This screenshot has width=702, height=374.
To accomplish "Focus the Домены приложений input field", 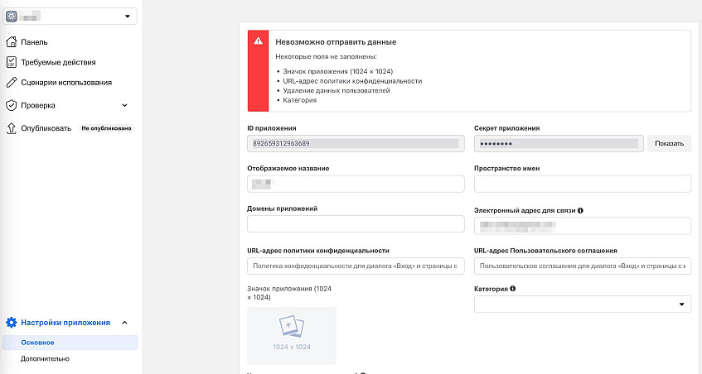I will (x=356, y=224).
